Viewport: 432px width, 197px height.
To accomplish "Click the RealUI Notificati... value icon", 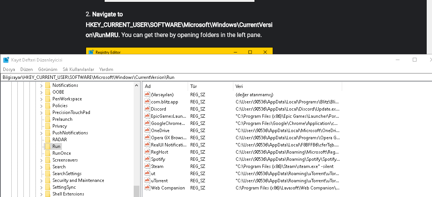I will (147, 145).
